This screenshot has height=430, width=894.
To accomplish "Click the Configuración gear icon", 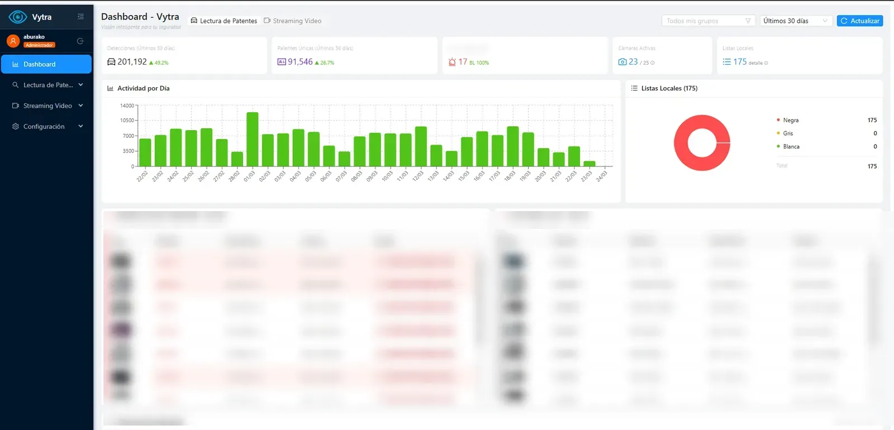I will [16, 126].
